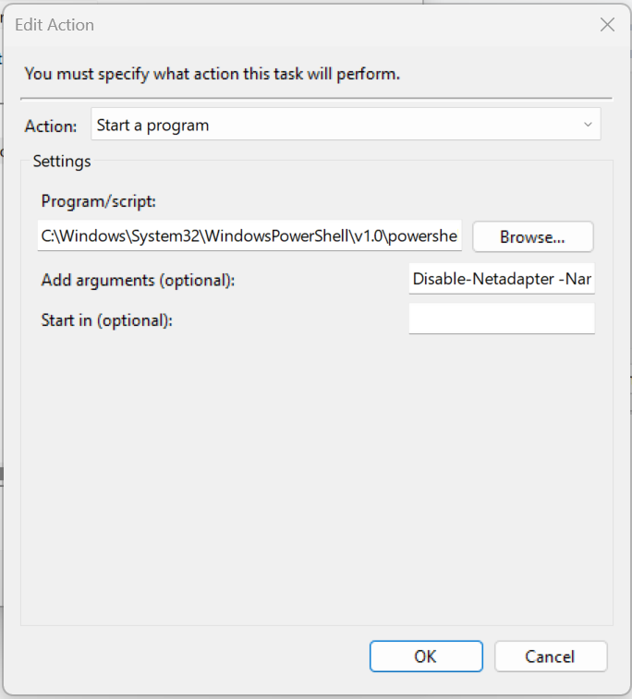Close the Edit Action dialog
632x699 pixels.
607,25
